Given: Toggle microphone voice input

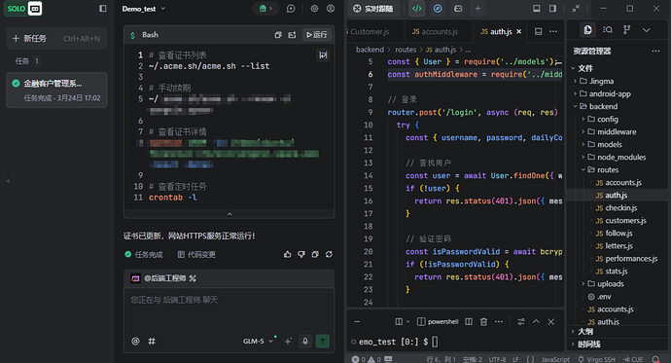Looking at the screenshot, I should (305, 342).
